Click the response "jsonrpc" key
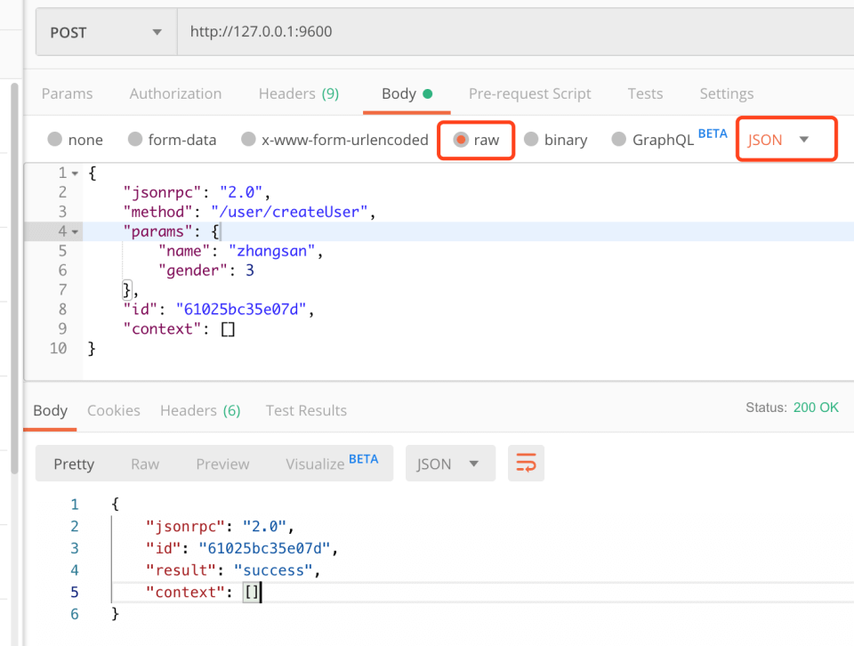Screen dimensions: 854x646 [x=185, y=526]
